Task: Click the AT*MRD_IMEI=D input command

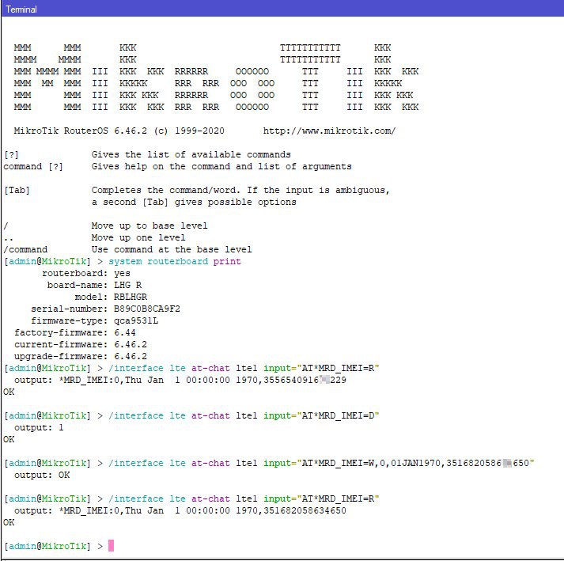Action: point(244,415)
